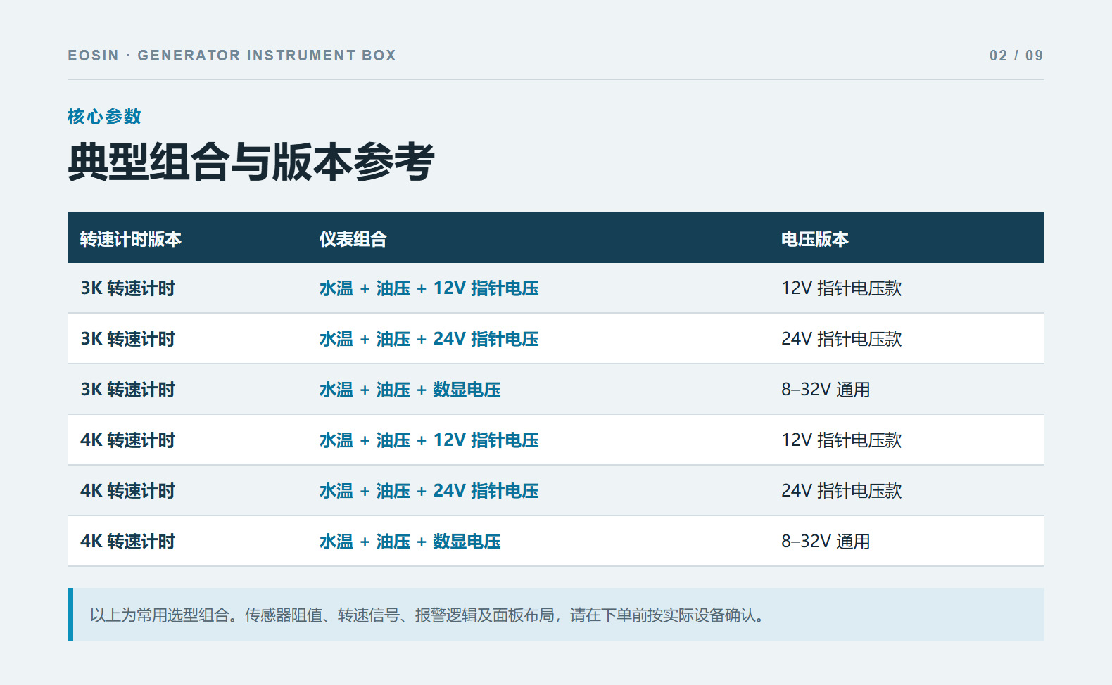1112x685 pixels.
Task: Click the title 典型组合与版本参考
Action: click(x=251, y=162)
